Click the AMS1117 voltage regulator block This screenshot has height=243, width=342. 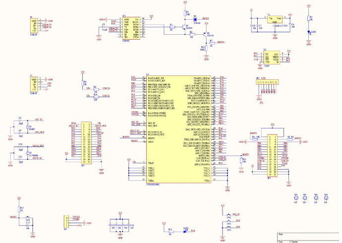pos(275,19)
